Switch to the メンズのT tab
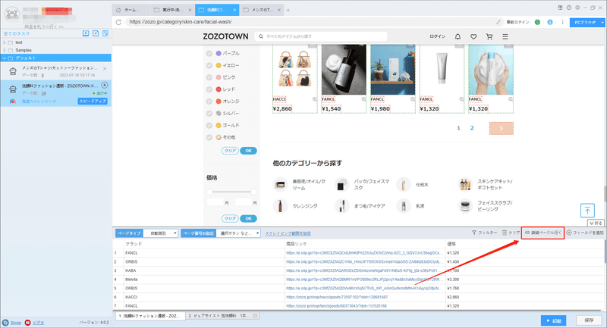This screenshot has height=328, width=607. pyautogui.click(x=262, y=10)
